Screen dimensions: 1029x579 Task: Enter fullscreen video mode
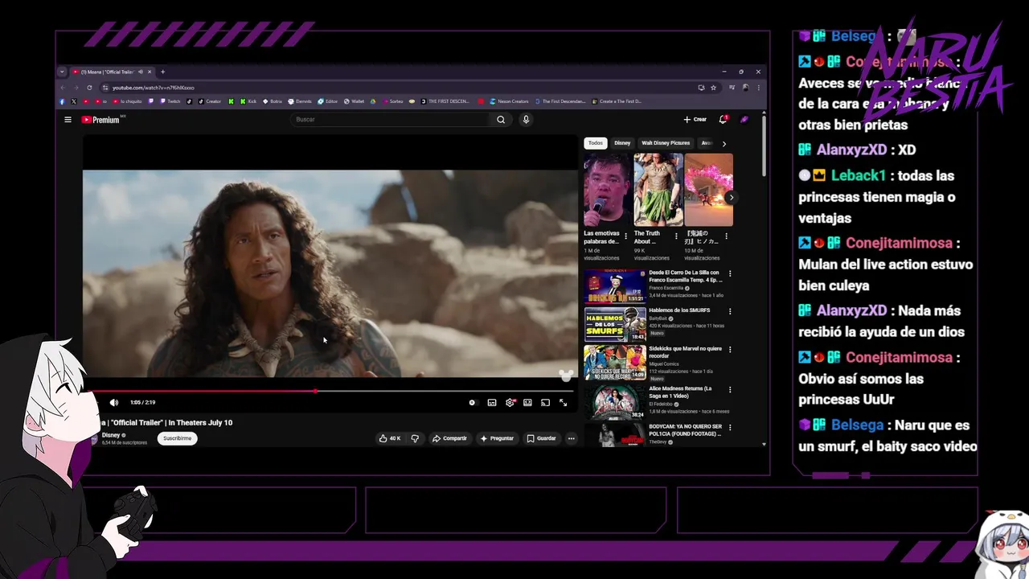563,402
